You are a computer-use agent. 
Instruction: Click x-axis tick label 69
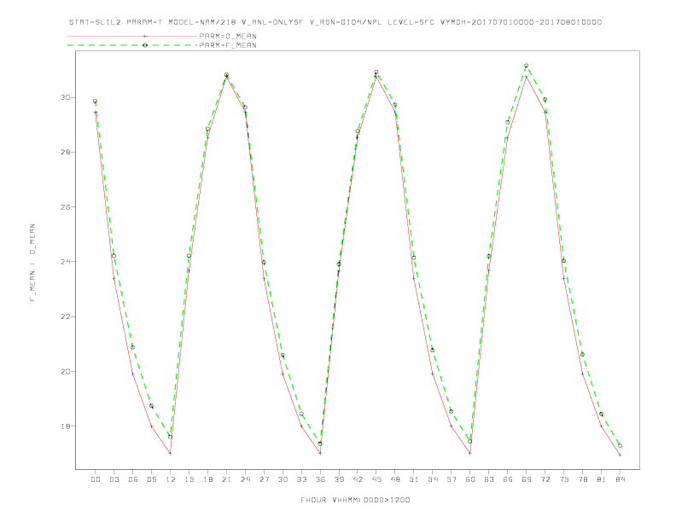[x=527, y=479]
